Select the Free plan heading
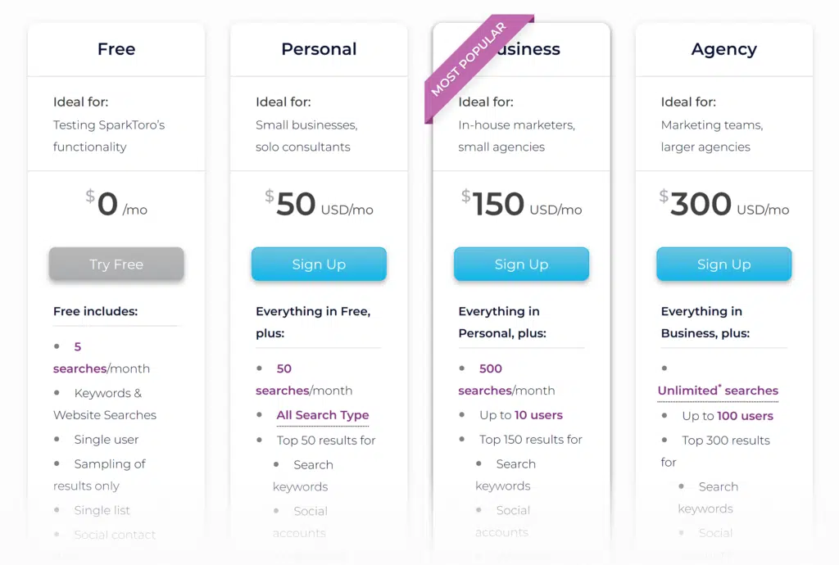This screenshot has height=565, width=839. (116, 49)
